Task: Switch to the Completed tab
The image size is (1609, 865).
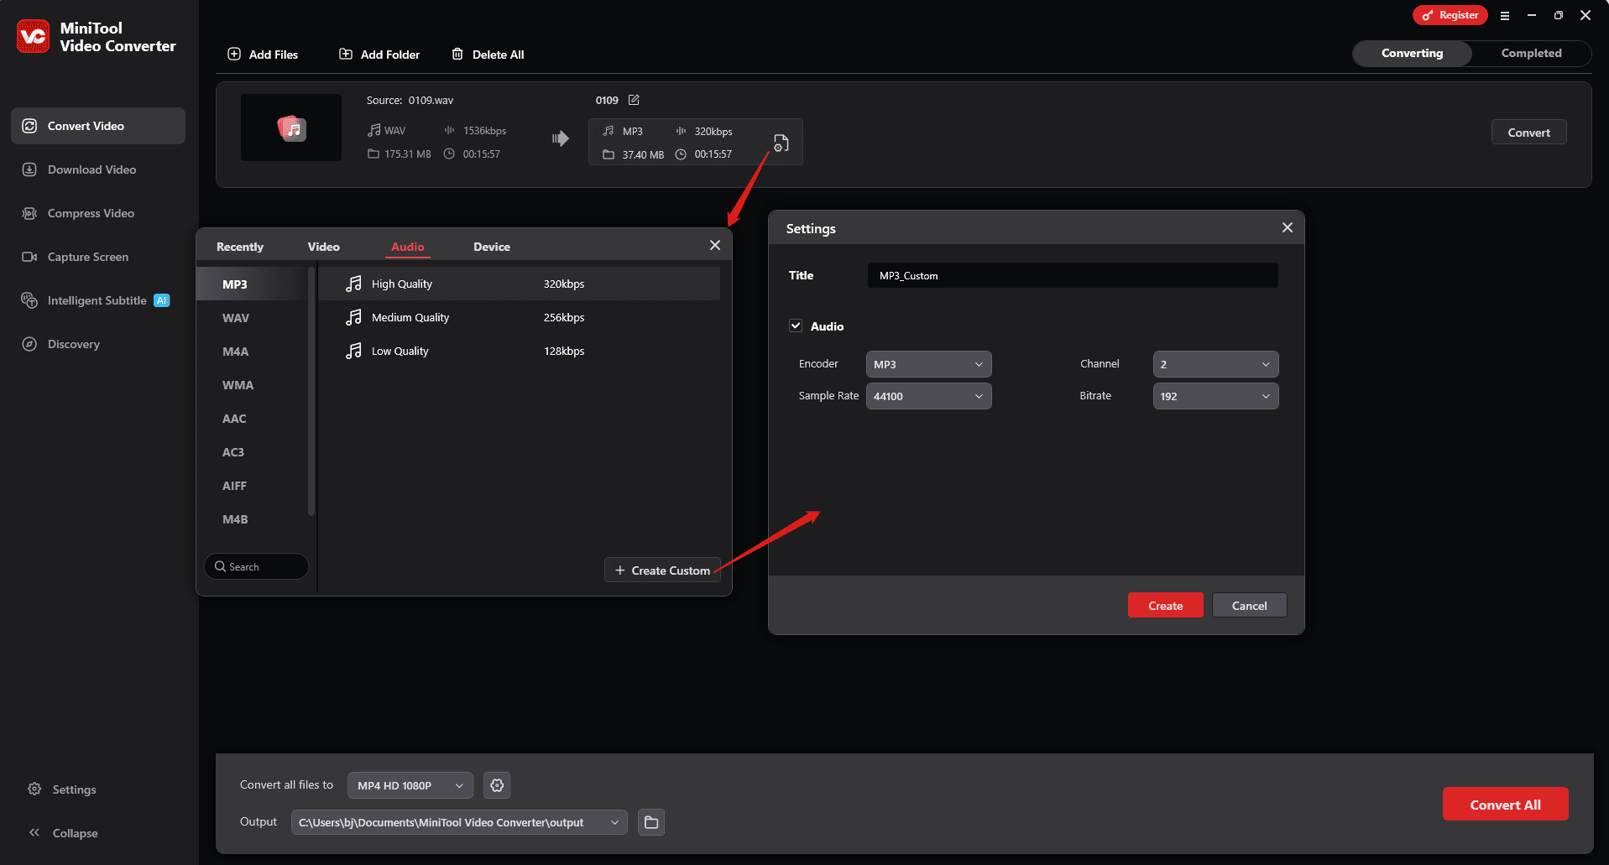Action: point(1531,53)
